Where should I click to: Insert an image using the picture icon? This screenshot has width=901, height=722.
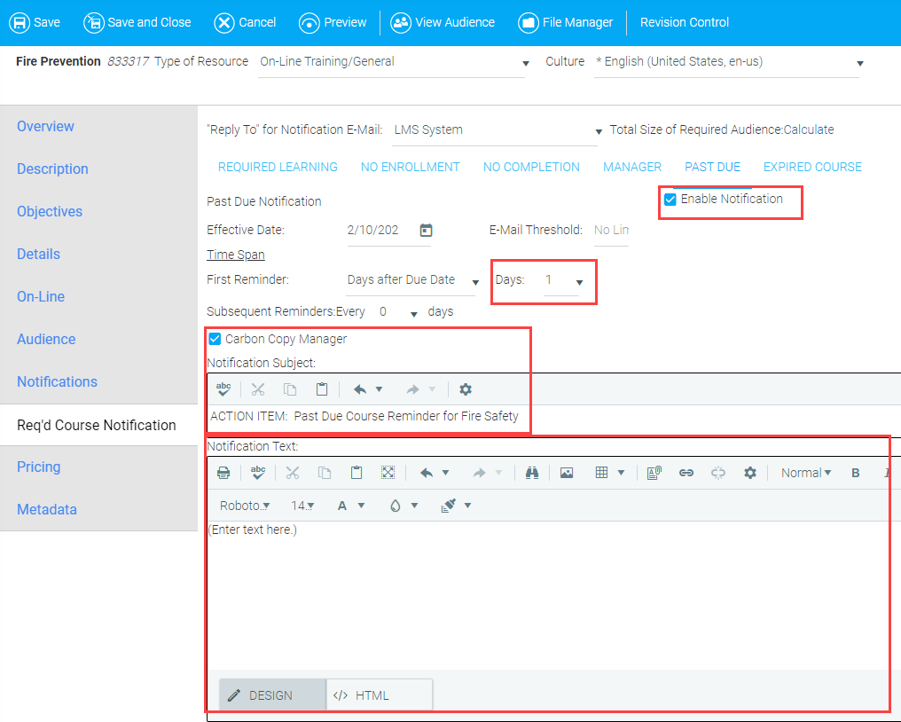567,473
